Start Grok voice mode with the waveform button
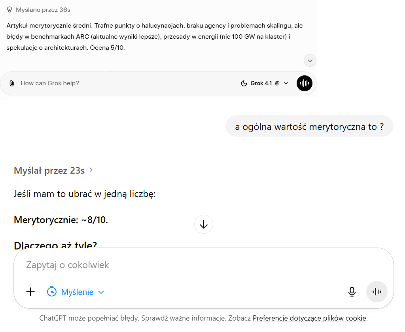This screenshot has width=405, height=332. [304, 83]
